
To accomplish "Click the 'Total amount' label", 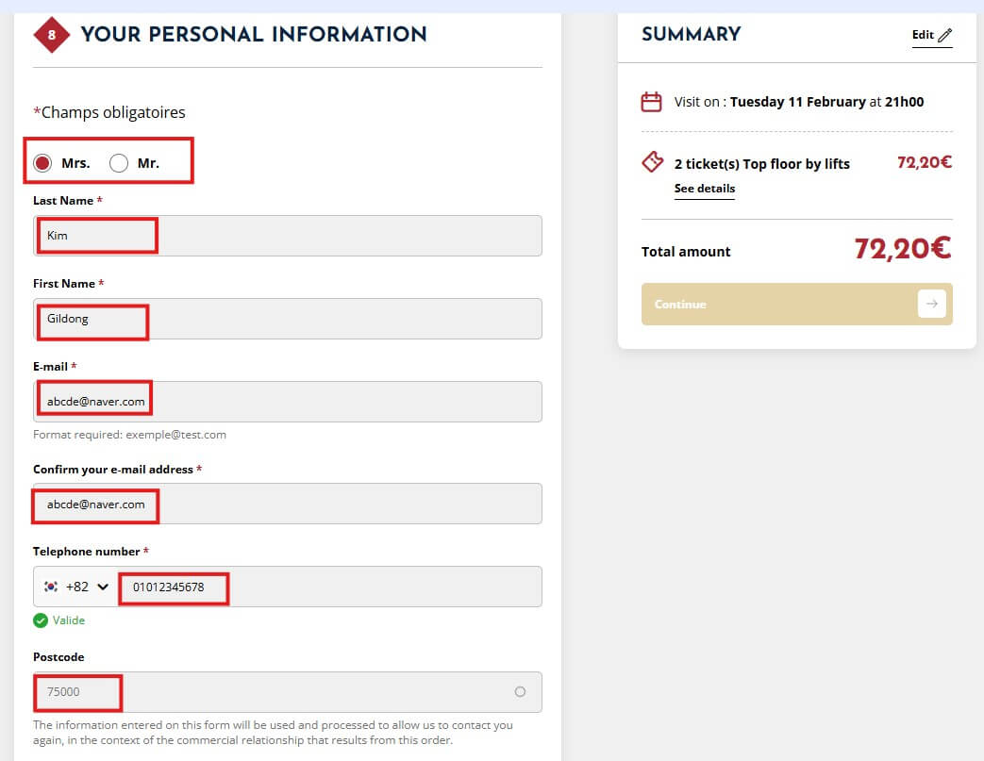I will point(686,252).
